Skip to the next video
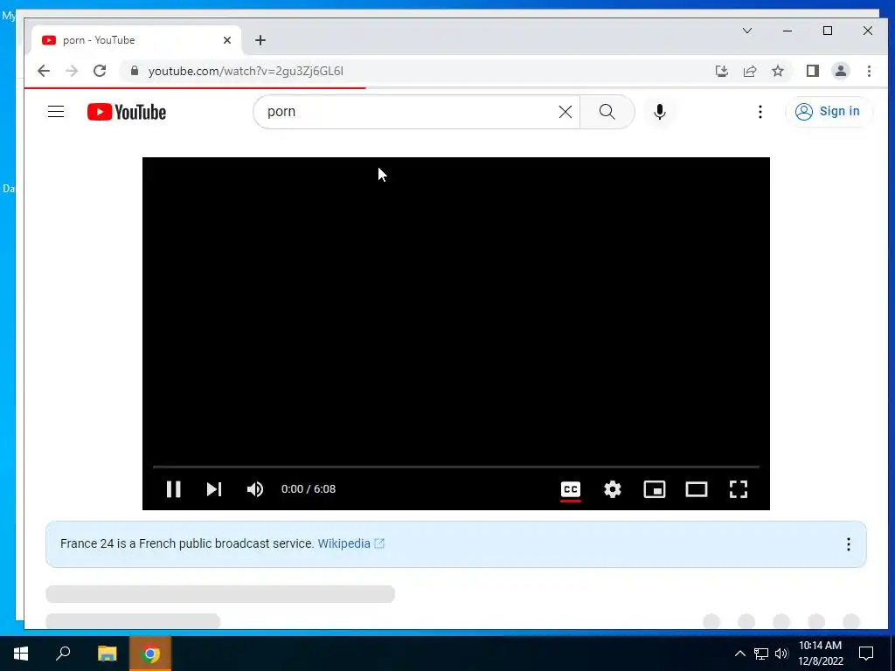This screenshot has width=895, height=671. coord(214,489)
